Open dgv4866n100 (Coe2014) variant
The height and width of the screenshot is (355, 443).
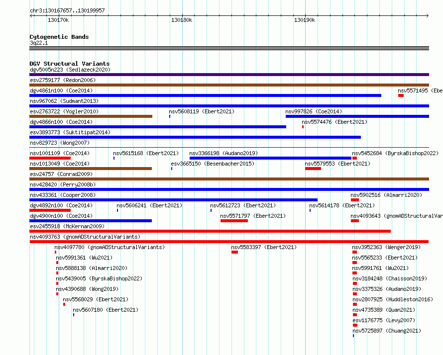pyautogui.click(x=61, y=122)
